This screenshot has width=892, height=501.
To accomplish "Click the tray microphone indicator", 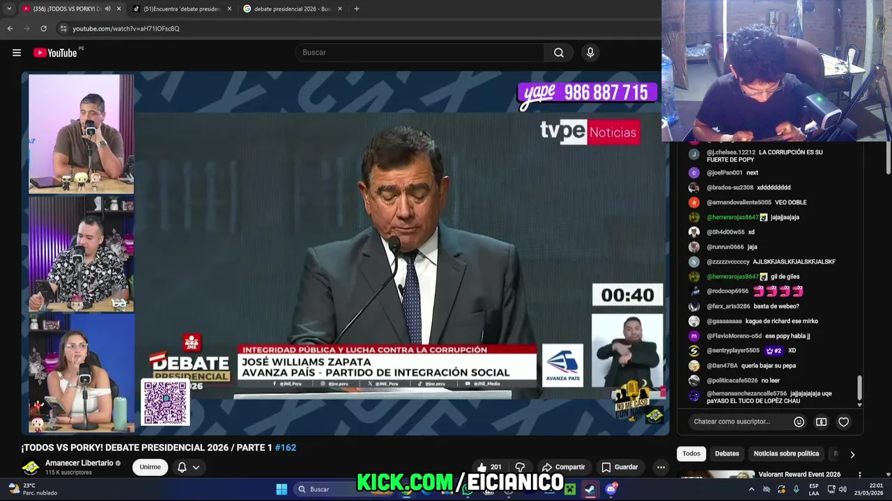I will pos(797,489).
